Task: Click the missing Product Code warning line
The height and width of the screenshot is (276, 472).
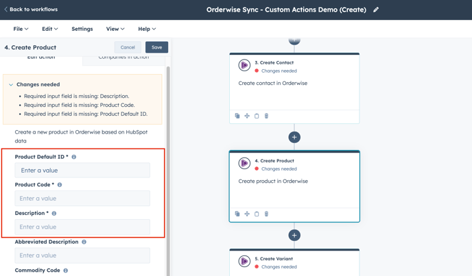Action: [x=80, y=105]
